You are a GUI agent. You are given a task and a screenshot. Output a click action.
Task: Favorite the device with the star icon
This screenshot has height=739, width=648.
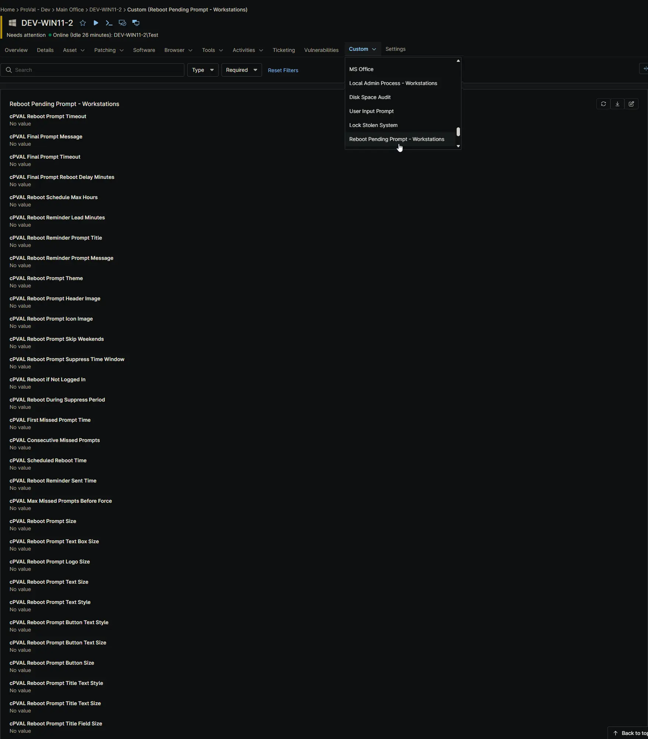83,23
